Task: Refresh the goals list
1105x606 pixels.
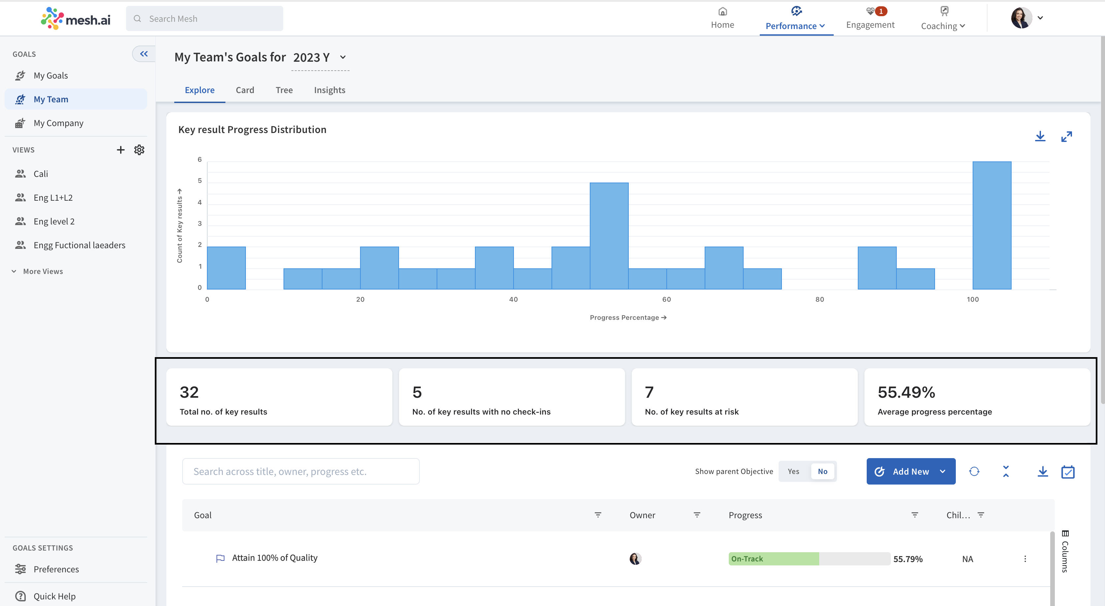Action: [x=974, y=471]
